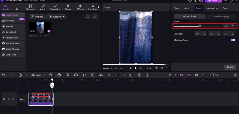Open the Transition tab
Screen dimensions: 239x114
pos(55,7)
